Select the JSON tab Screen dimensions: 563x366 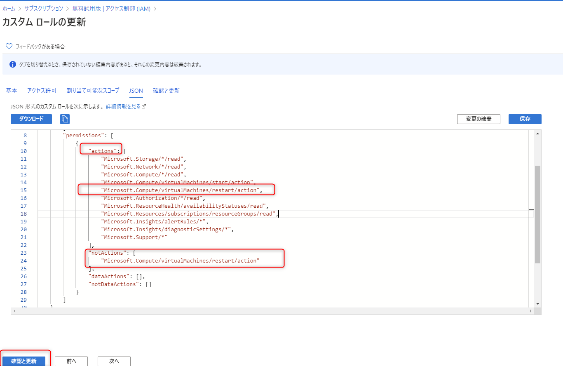pyautogui.click(x=136, y=91)
